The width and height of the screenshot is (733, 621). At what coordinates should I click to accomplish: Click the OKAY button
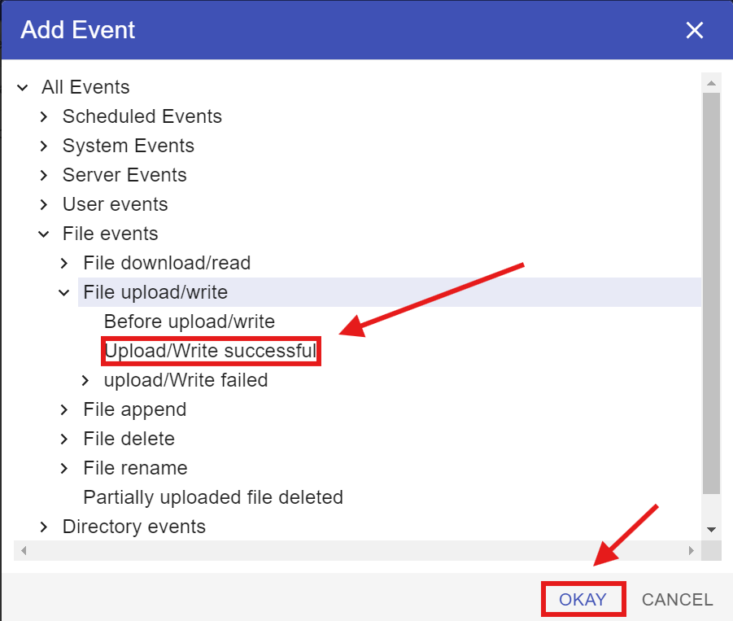coord(582,600)
